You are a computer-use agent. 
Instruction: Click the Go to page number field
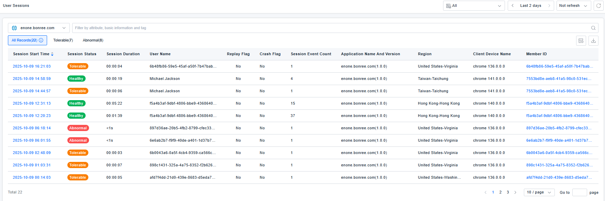[579, 192]
